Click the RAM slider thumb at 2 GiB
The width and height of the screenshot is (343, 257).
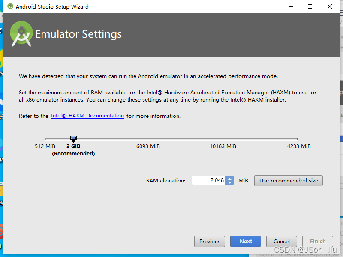pyautogui.click(x=73, y=139)
